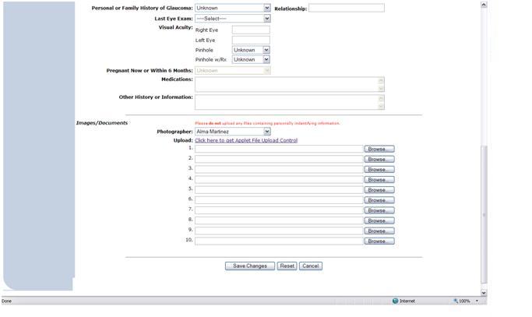Click Browse button for file 5
Screen dimensions: 532x317
click(x=379, y=190)
